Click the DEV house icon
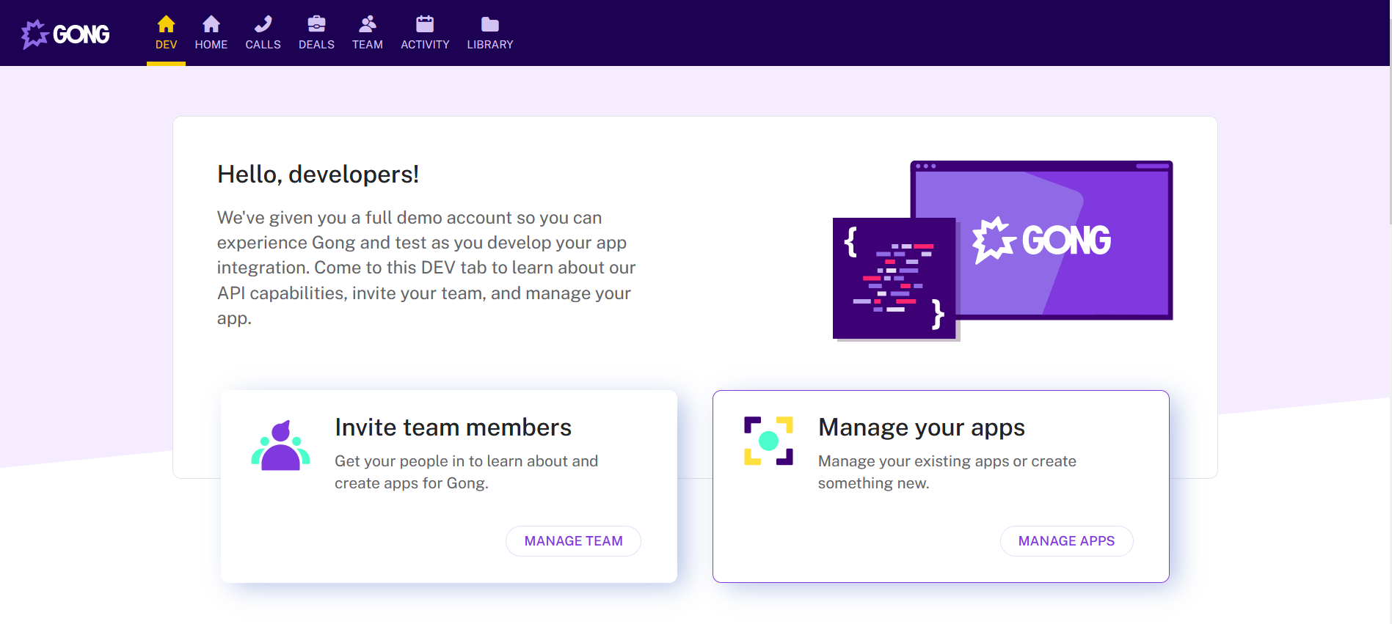Viewport: 1392px width, 624px height. click(167, 24)
